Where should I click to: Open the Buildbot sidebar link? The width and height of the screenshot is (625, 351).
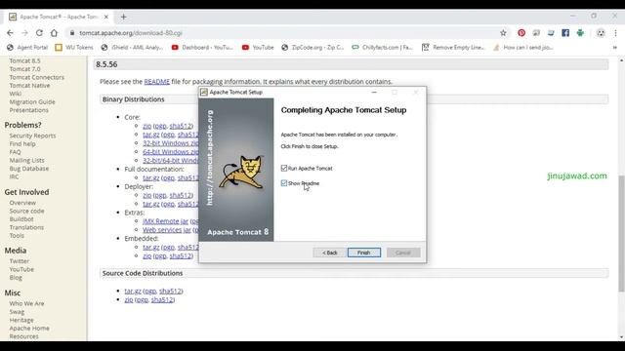(x=21, y=219)
